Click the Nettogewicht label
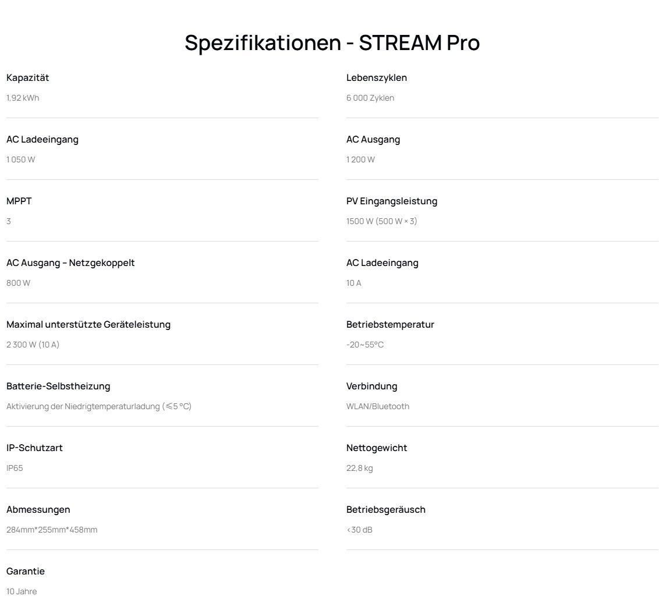Image resolution: width=659 pixels, height=603 pixels. click(x=377, y=448)
